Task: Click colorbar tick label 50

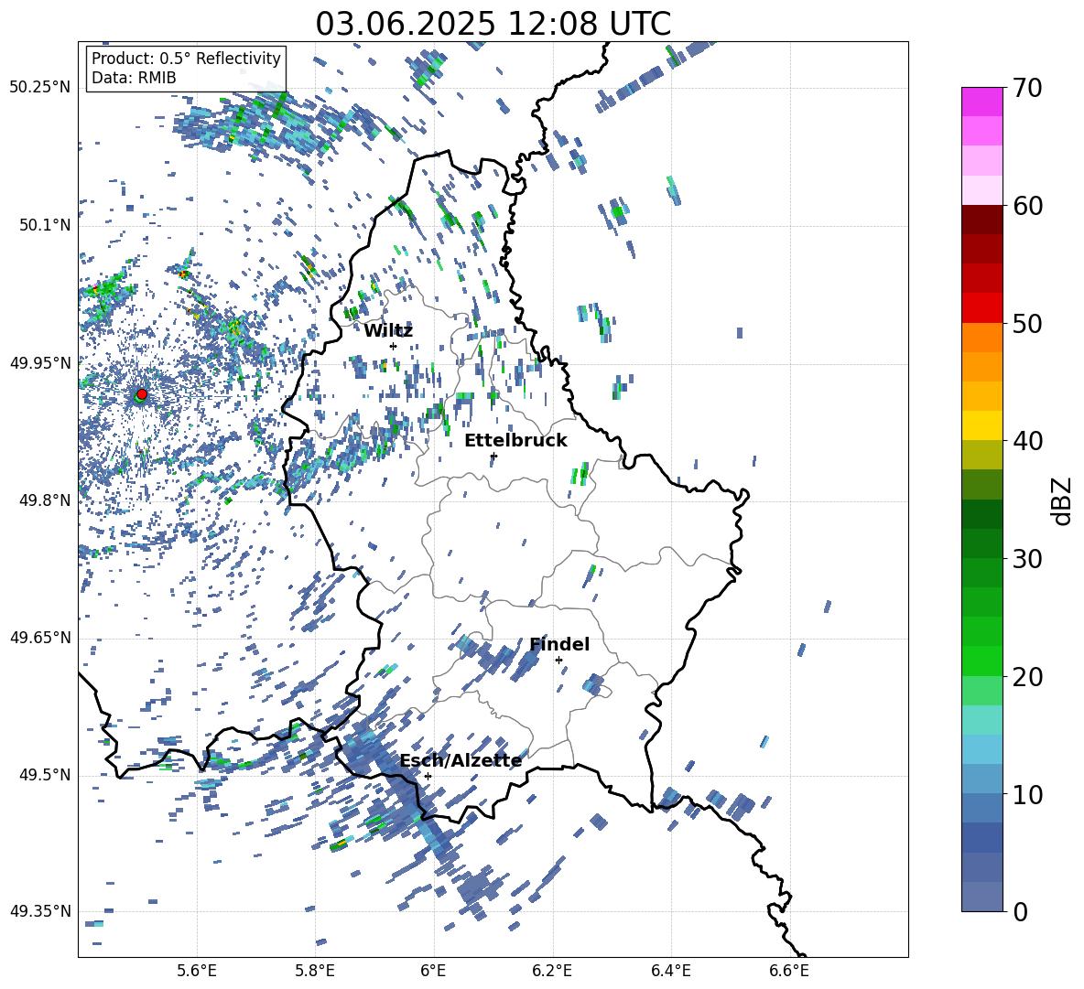Action: pos(1027,324)
